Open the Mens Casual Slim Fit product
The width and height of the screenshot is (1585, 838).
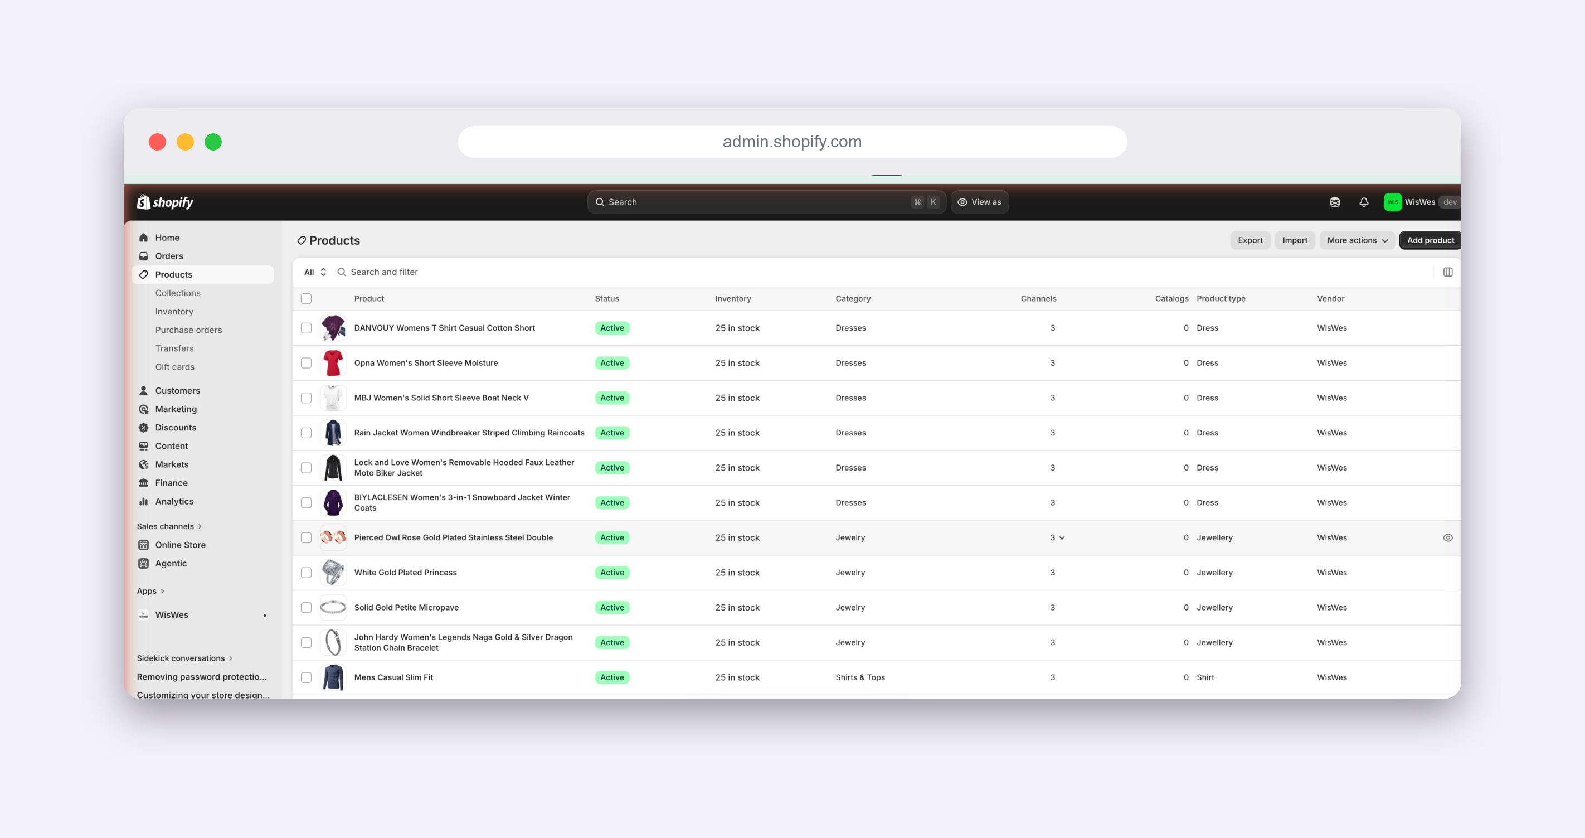coord(393,677)
